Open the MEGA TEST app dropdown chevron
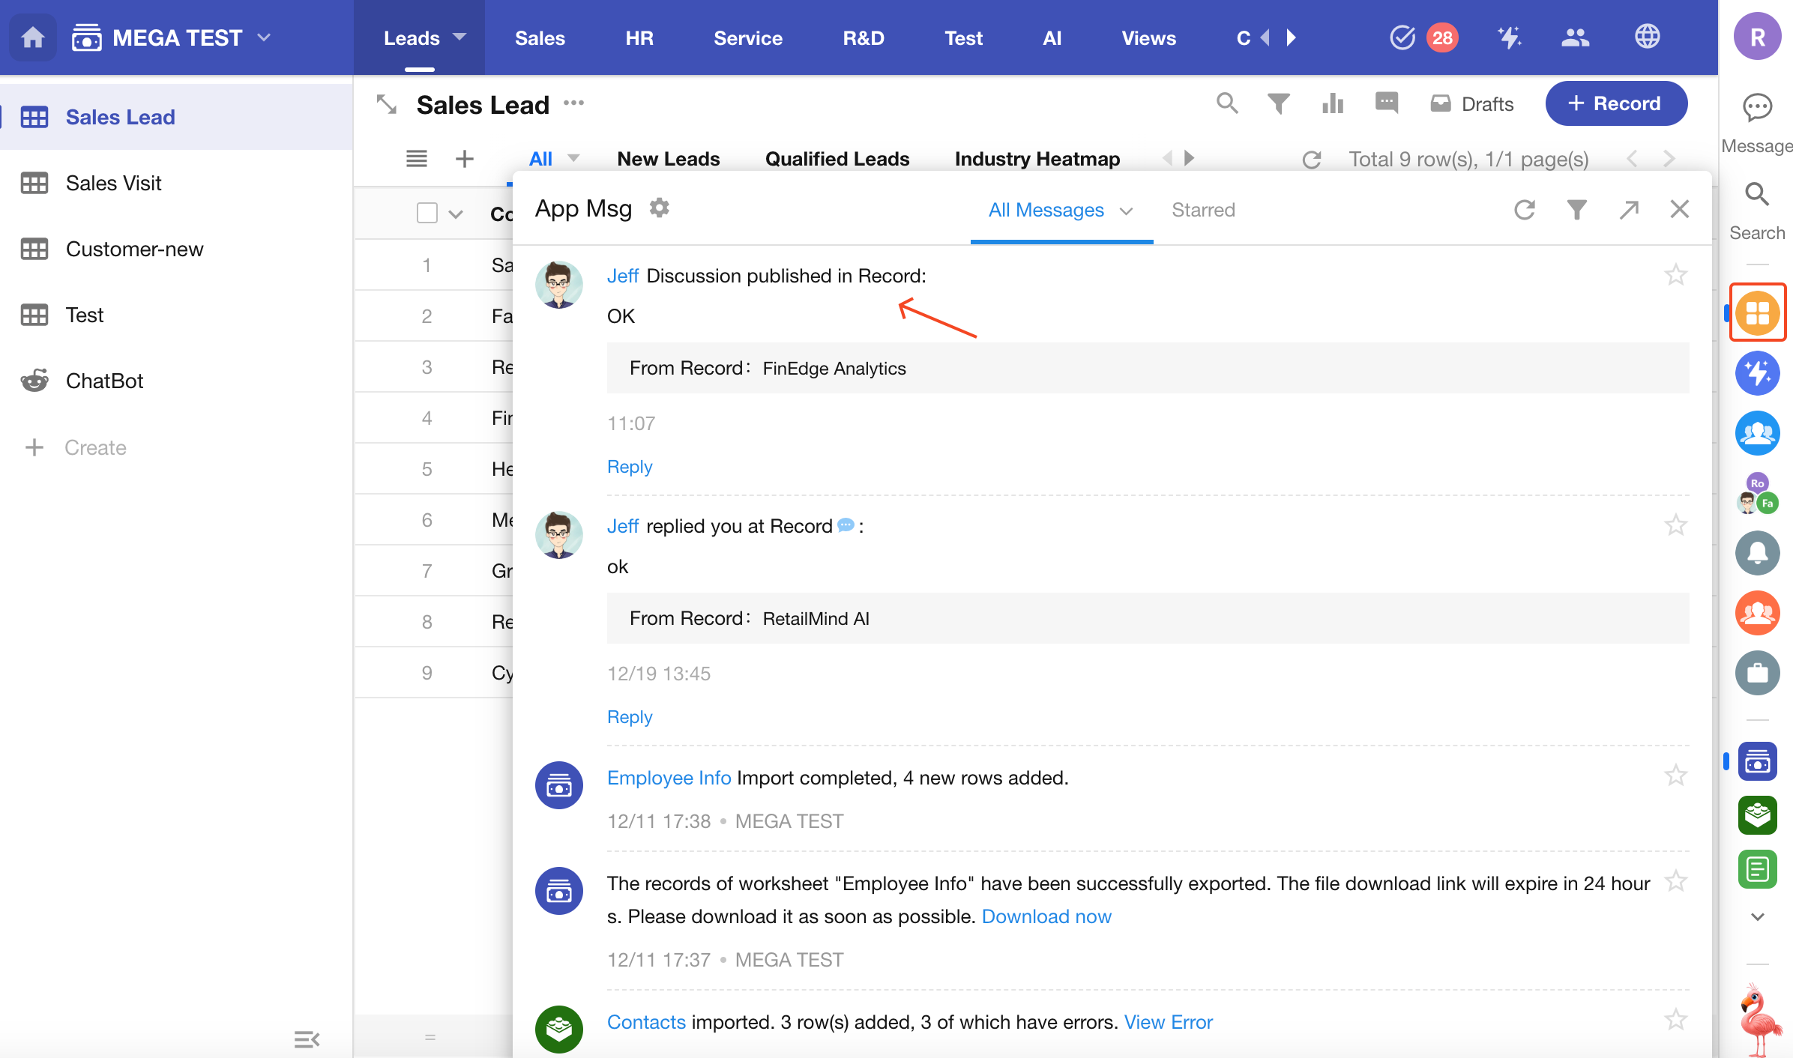 tap(264, 37)
